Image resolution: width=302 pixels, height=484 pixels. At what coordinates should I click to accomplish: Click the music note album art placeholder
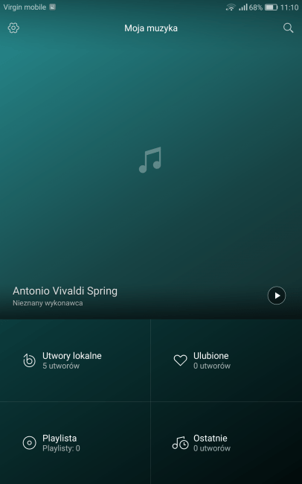coord(150,159)
